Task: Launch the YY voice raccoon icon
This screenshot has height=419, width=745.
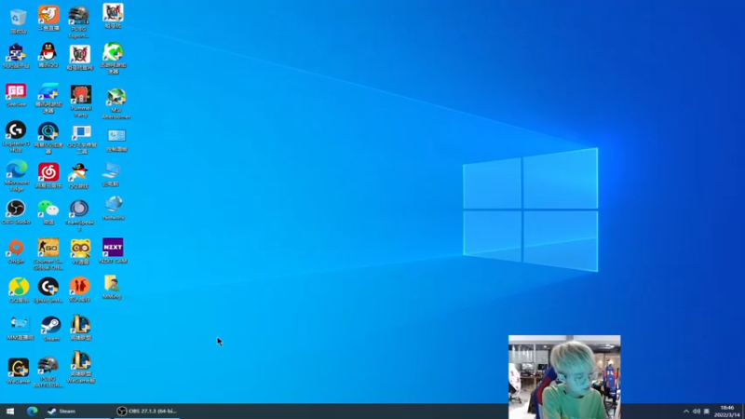Action: (x=80, y=251)
